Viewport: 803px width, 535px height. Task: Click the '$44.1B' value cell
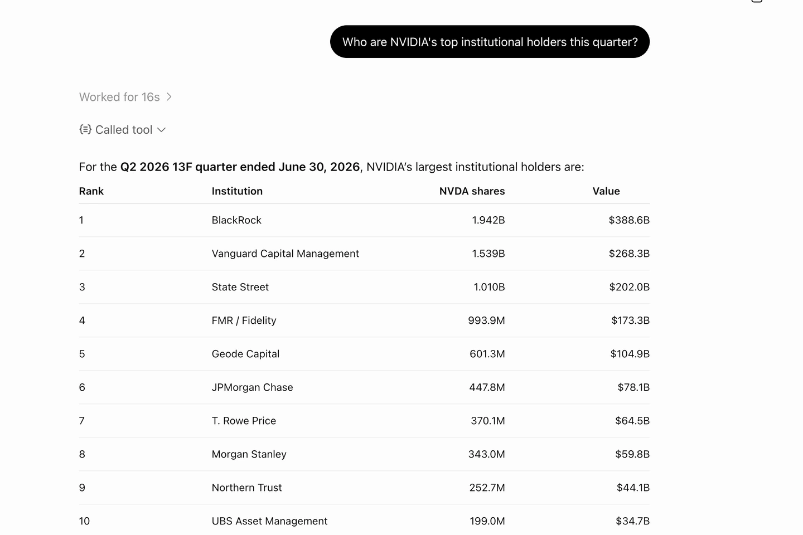(x=633, y=488)
